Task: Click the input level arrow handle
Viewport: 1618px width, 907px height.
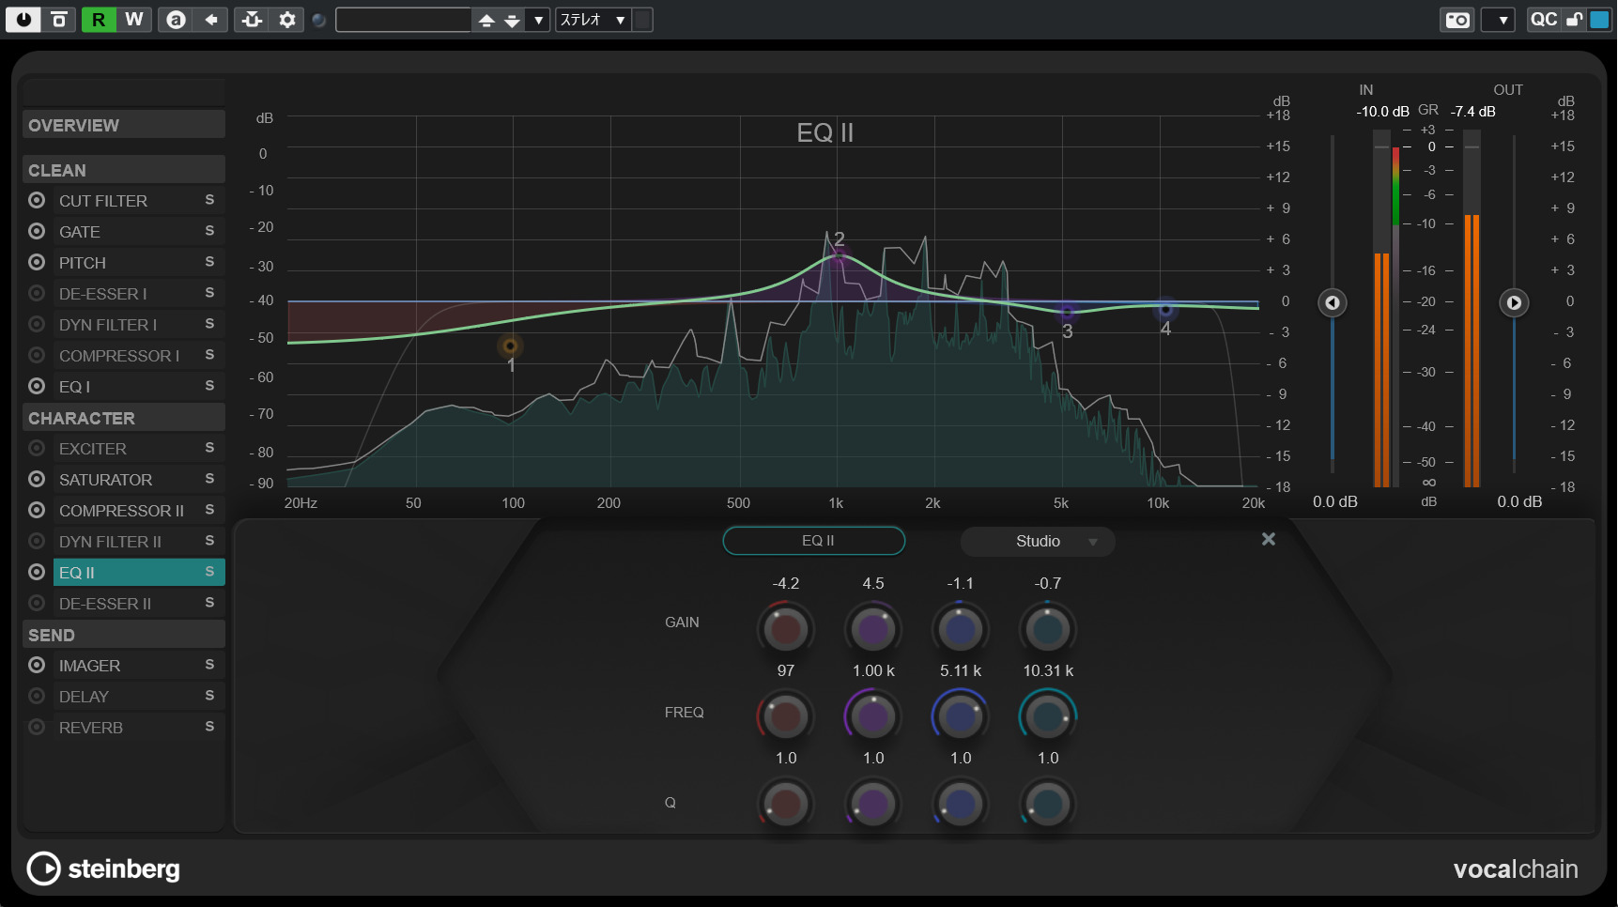Action: coord(1333,302)
